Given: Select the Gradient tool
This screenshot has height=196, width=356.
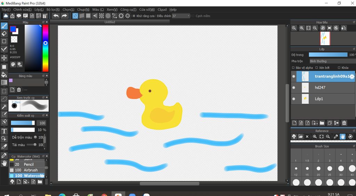Looking at the screenshot, I should (4, 82).
